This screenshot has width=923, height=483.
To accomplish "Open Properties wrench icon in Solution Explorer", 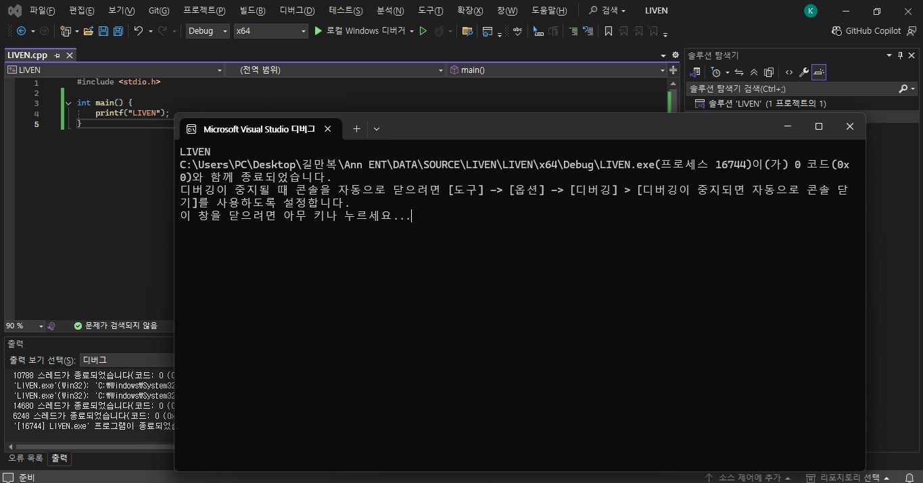I will 803,72.
